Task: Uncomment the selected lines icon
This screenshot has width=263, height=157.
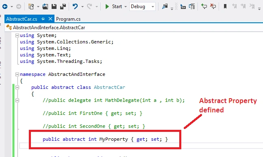Action: [x=213, y=6]
